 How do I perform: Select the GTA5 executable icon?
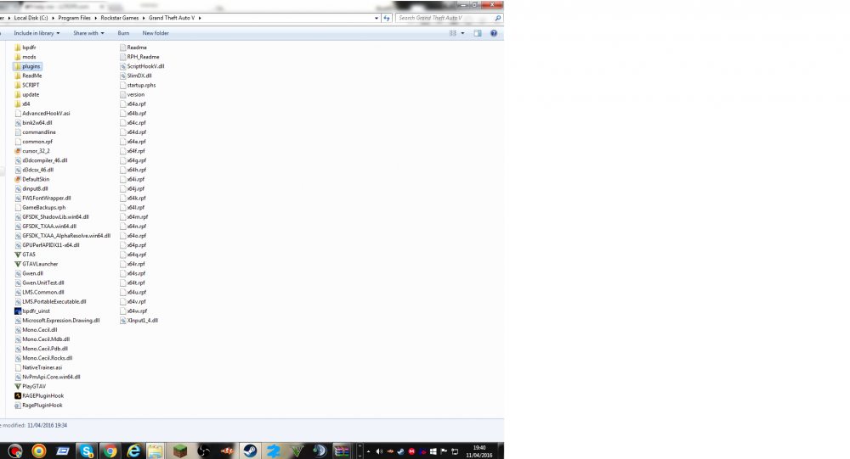(17, 255)
